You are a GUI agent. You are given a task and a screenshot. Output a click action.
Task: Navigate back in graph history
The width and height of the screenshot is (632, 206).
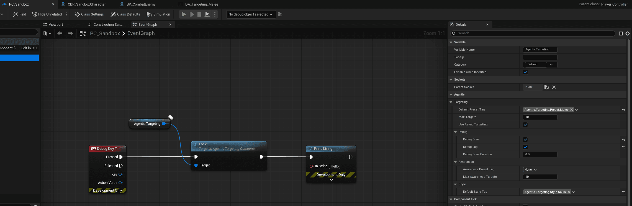tap(60, 33)
